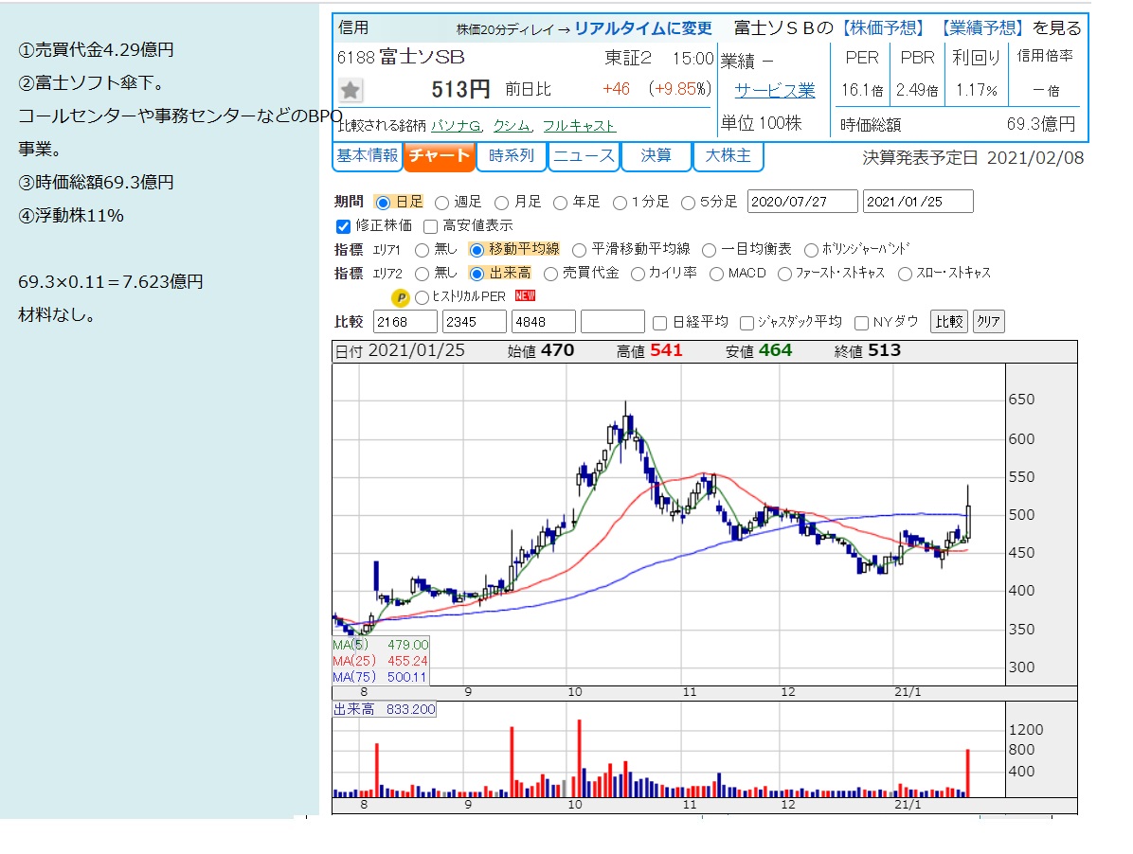Viewport: 1133px width, 854px height.
Task: Check the 日経平均 comparison checkbox
Action: pyautogui.click(x=659, y=323)
